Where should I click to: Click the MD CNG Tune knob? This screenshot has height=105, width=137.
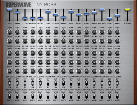point(33,32)
